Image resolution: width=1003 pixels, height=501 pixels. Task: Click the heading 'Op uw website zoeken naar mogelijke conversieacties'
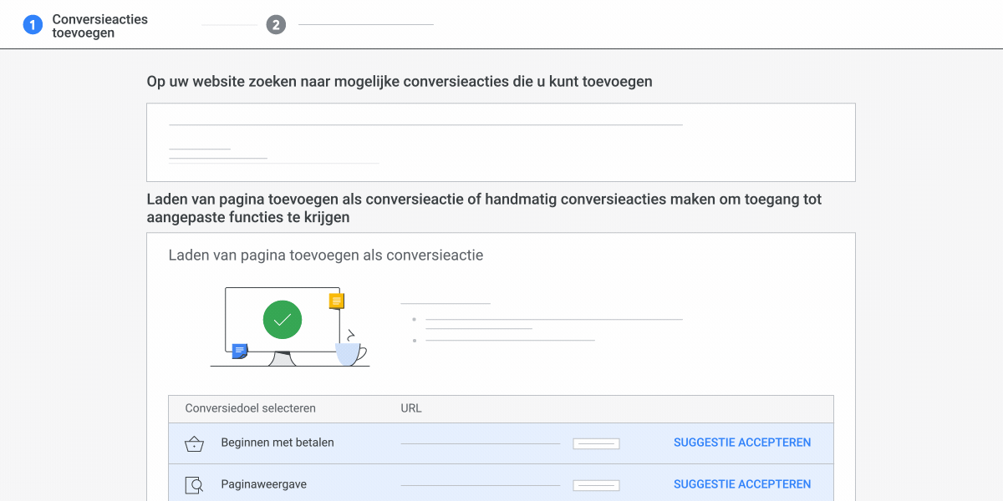(x=400, y=82)
